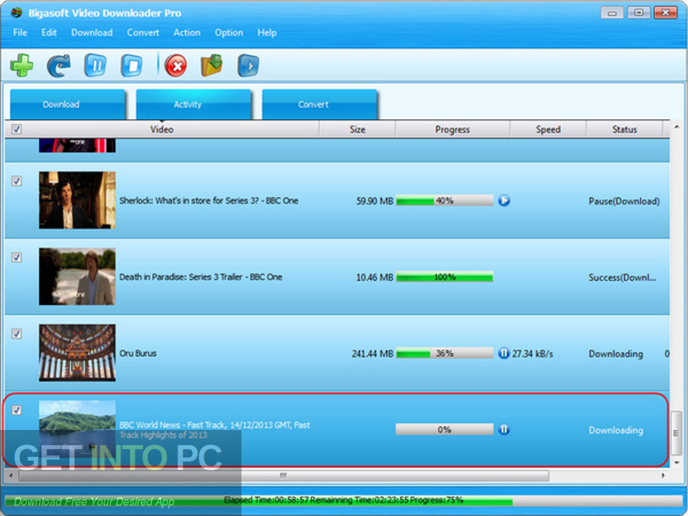
Task: Click the "241.44 MB" size value
Action: coord(372,354)
